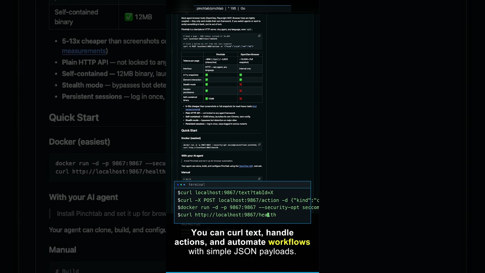Click the terminal line curl -X POST action

click(x=248, y=200)
